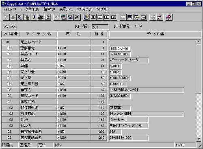Select the 都道府県名 item name cell
The image size is (203, 149).
[38, 108]
